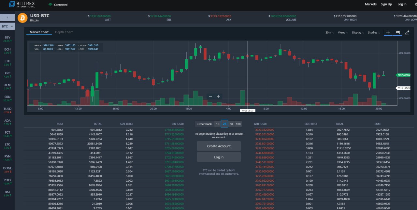The width and height of the screenshot is (417, 210).
Task: Select BAT market in sidebar
Action: tap(7, 194)
